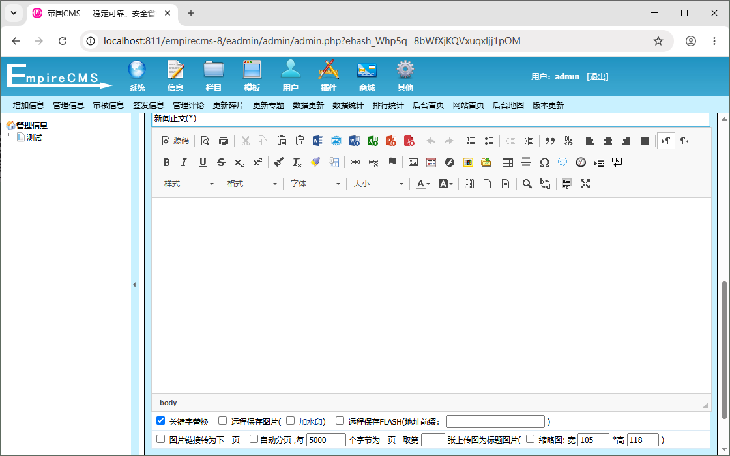Viewport: 730px width, 456px height.
Task: Insert an anchor with flag icon
Action: (392, 162)
